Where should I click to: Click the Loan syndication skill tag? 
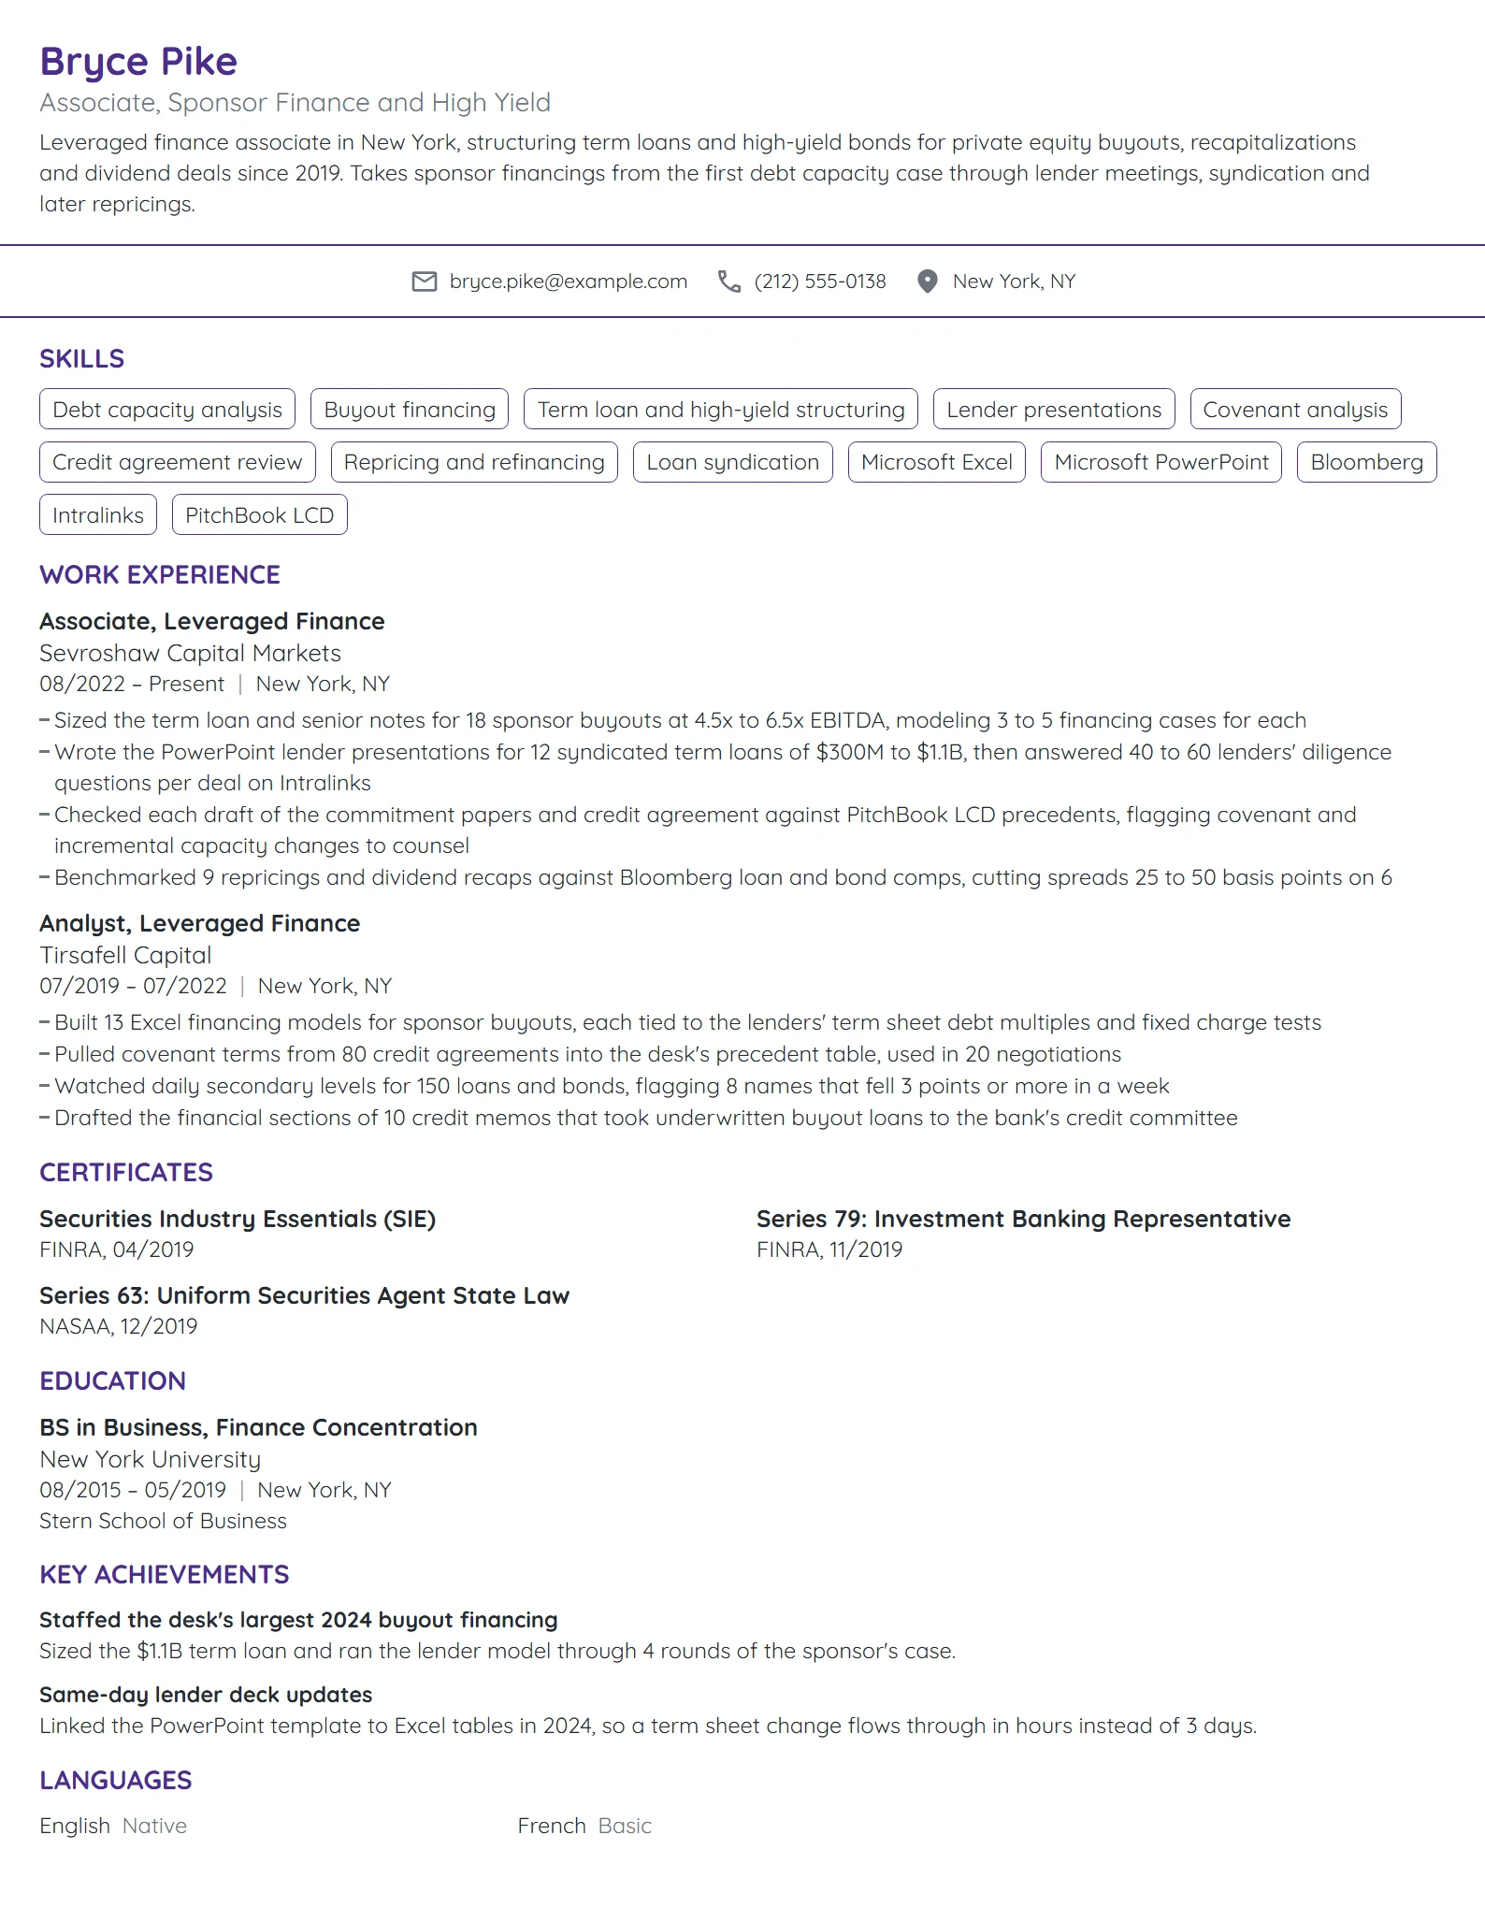click(733, 462)
